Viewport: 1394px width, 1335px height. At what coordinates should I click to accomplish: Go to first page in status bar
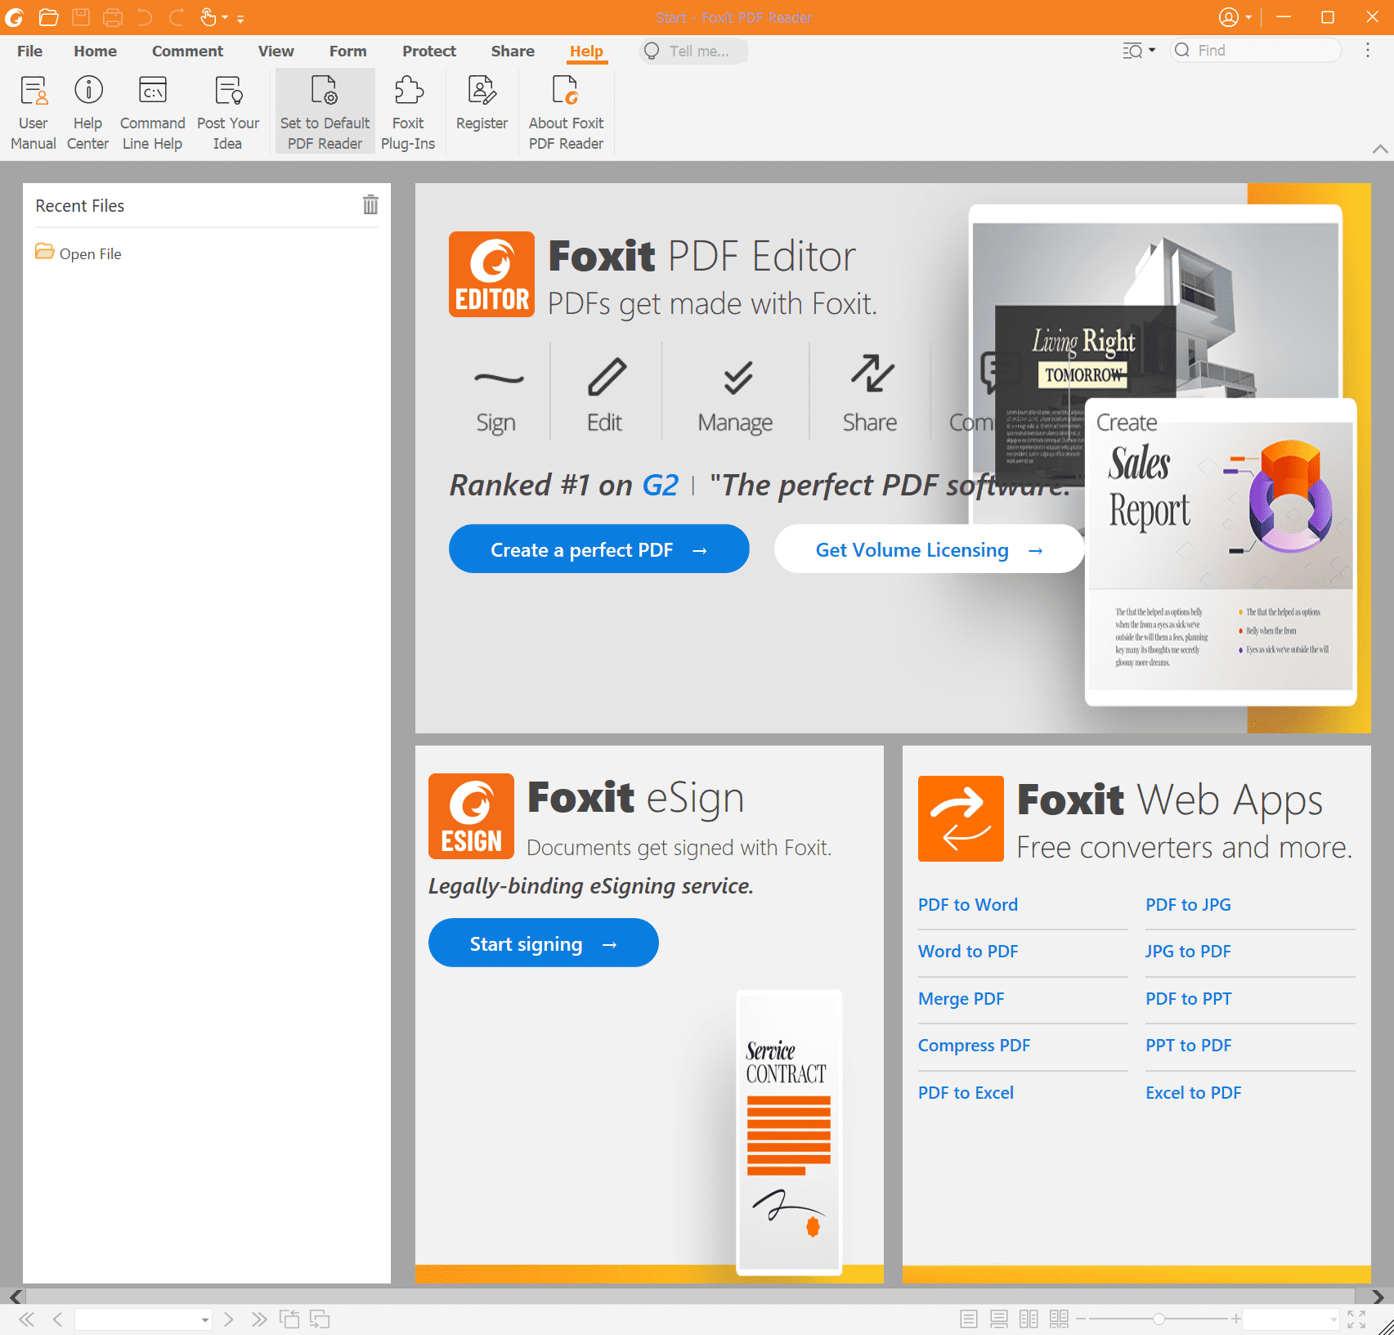26,1319
